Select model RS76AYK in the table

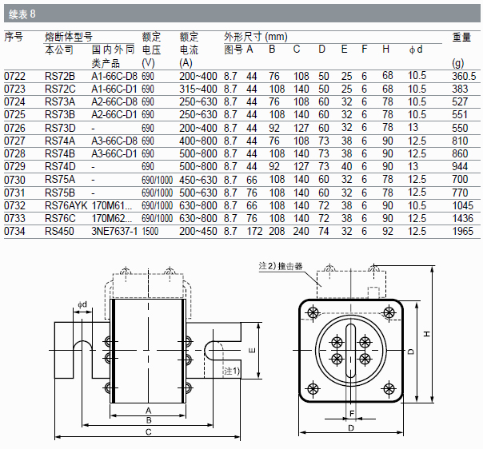click(x=65, y=206)
